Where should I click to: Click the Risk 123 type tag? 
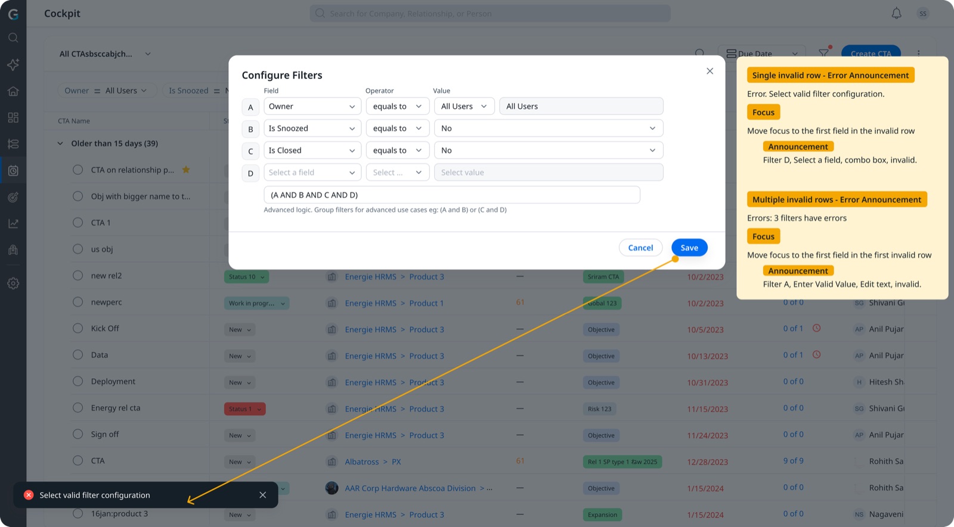599,409
